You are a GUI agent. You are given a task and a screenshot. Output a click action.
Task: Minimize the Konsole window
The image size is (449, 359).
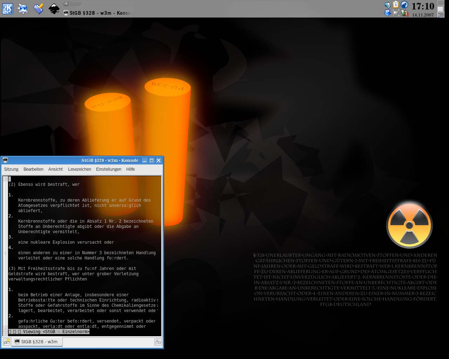(x=145, y=160)
